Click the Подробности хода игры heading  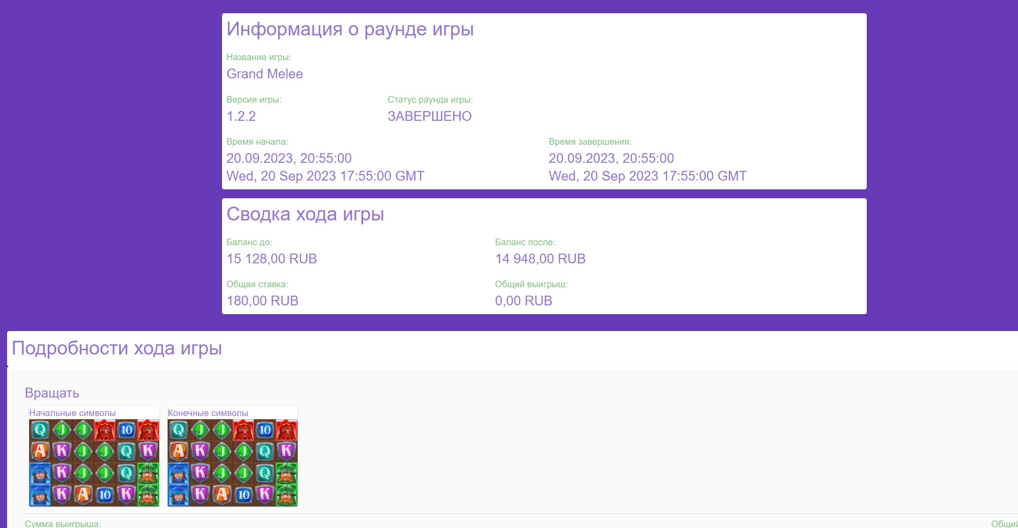[117, 348]
